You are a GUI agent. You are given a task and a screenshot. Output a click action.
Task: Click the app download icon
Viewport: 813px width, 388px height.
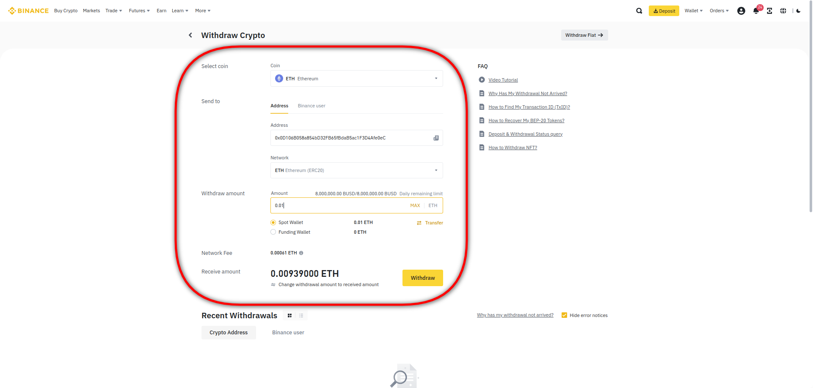coord(769,11)
